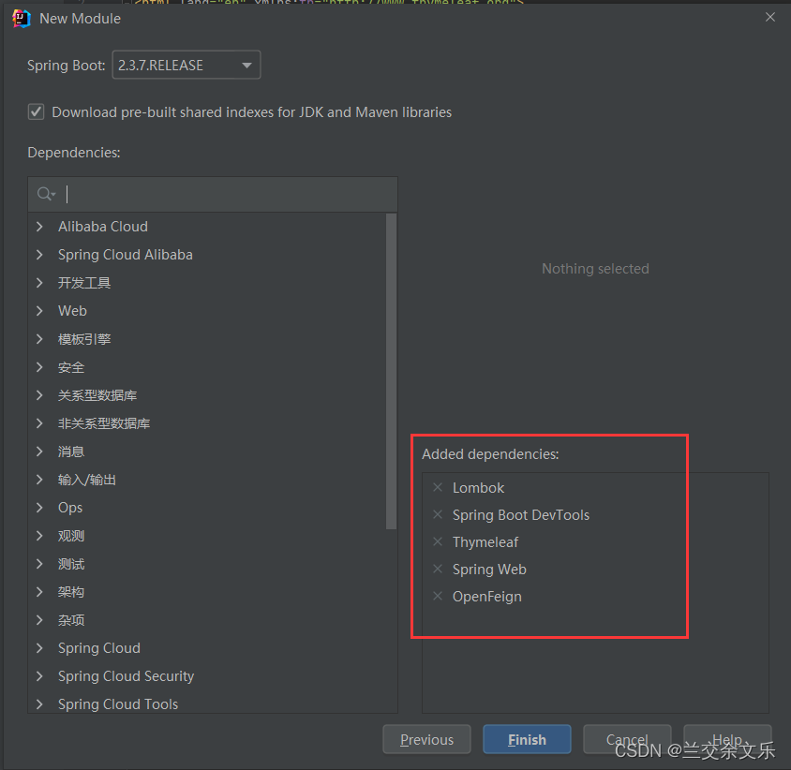Image resolution: width=791 pixels, height=770 pixels.
Task: Click the Finish button
Action: [527, 739]
